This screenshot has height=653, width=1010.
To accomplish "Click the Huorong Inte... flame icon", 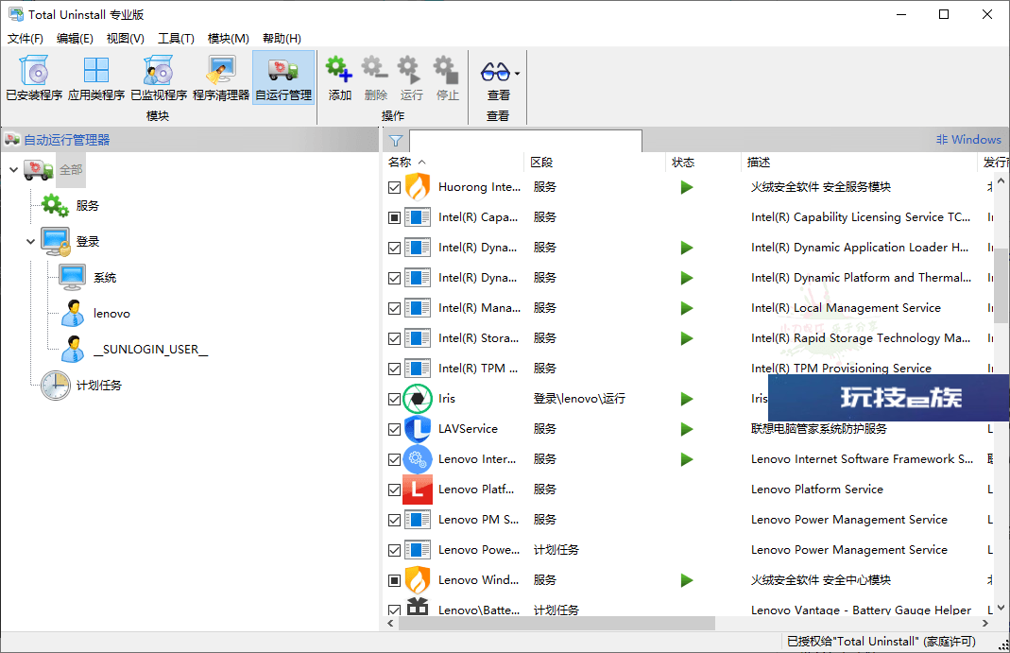I will [418, 187].
